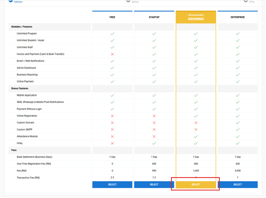
Task: Click 'One-Time Registration Fee (RM)' row label
Action: [34, 164]
